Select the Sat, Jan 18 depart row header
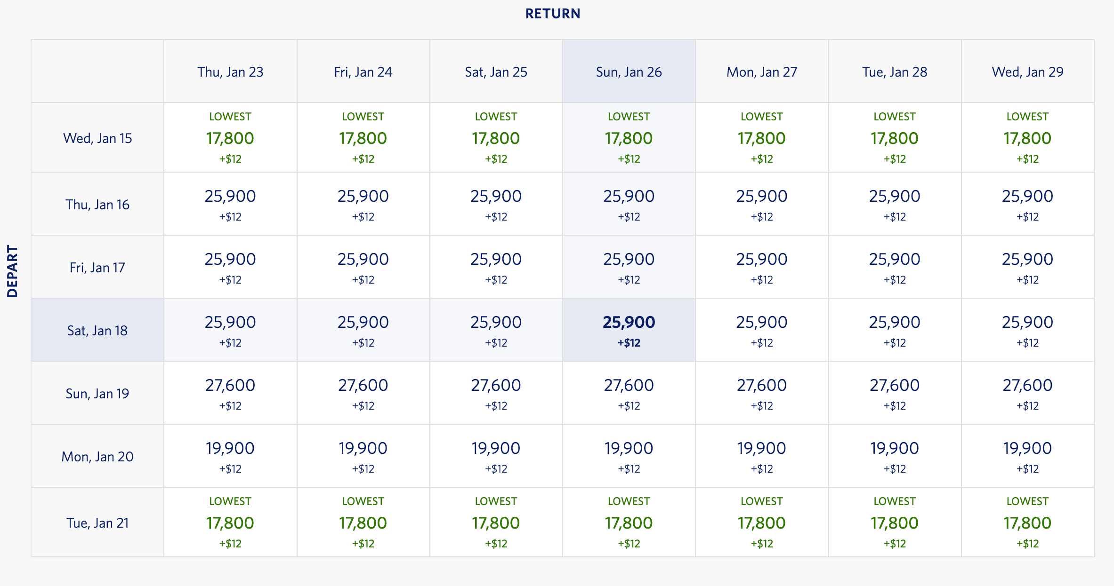The height and width of the screenshot is (586, 1114). (x=97, y=330)
